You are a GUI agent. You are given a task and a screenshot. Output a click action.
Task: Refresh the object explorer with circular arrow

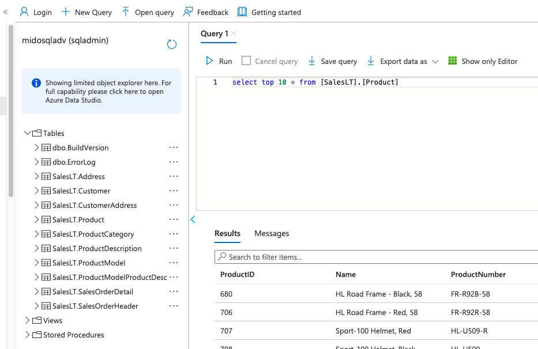click(172, 44)
